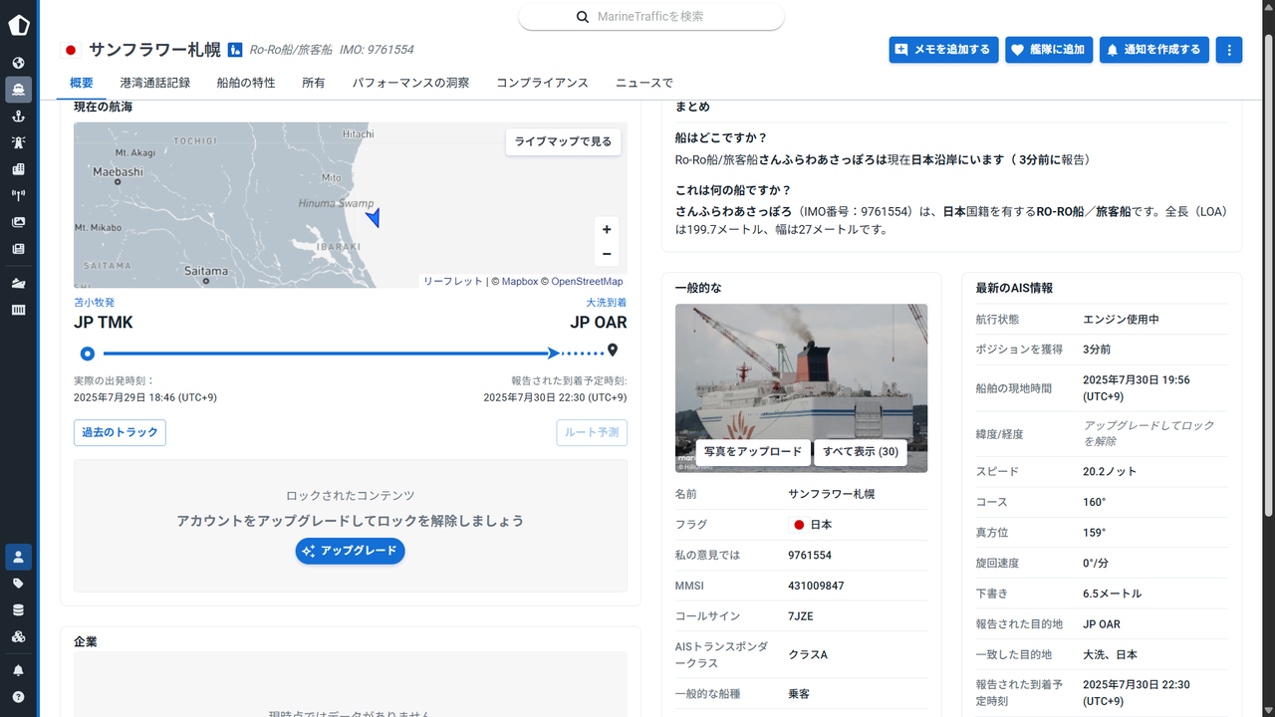
Task: Click the departure circle on the voyage progress line
Action: 88,353
